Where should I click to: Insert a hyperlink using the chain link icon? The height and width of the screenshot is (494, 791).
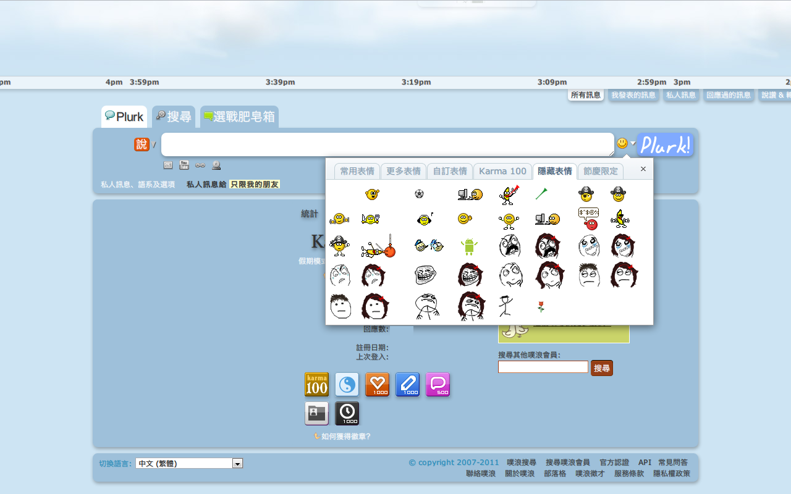[x=200, y=165]
